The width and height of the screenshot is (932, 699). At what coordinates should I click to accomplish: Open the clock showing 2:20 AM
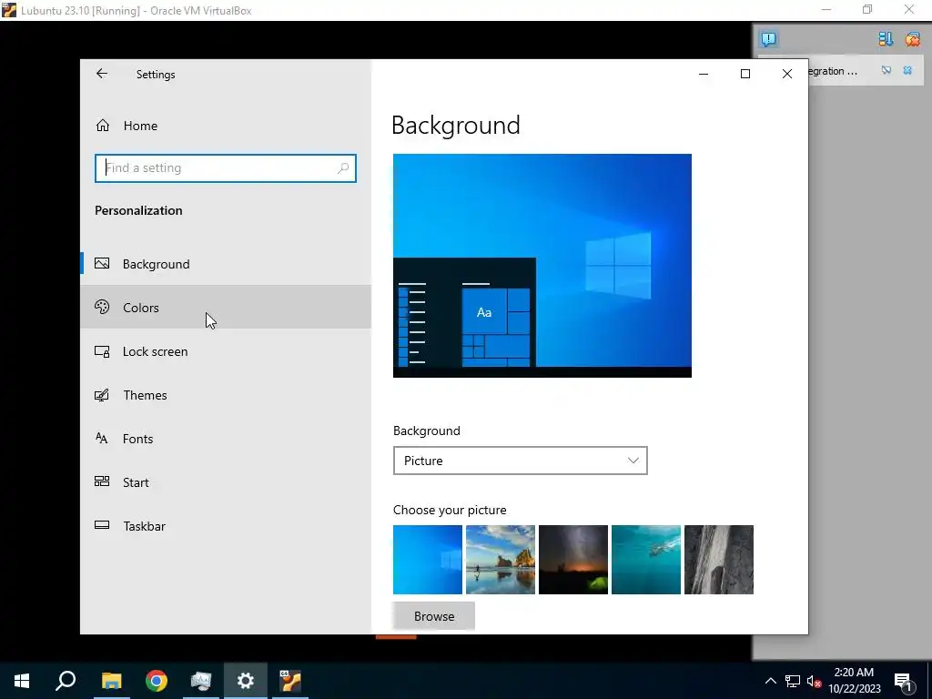click(x=854, y=681)
